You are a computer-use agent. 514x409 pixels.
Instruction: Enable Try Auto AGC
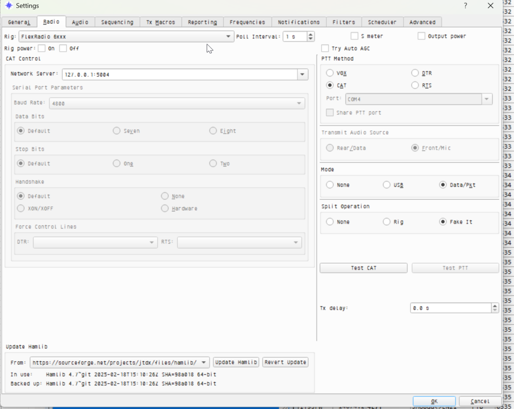[325, 48]
